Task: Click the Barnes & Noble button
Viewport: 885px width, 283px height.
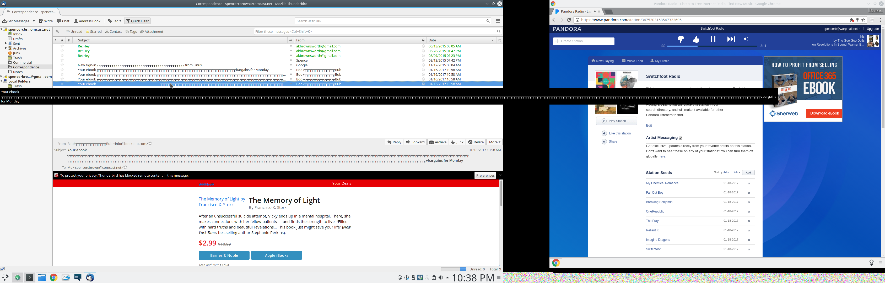Action: pos(224,255)
